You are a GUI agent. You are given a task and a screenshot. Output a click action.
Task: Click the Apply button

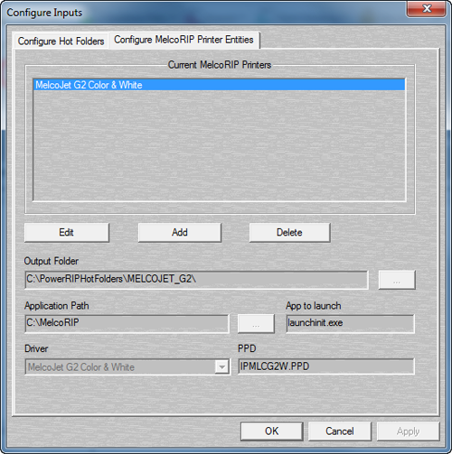tap(408, 431)
